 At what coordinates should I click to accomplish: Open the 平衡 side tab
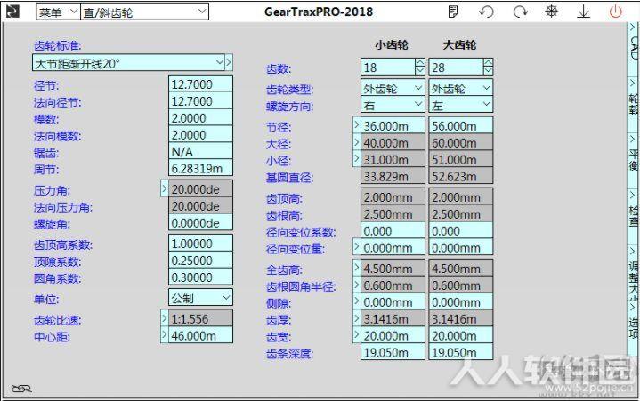(x=633, y=159)
